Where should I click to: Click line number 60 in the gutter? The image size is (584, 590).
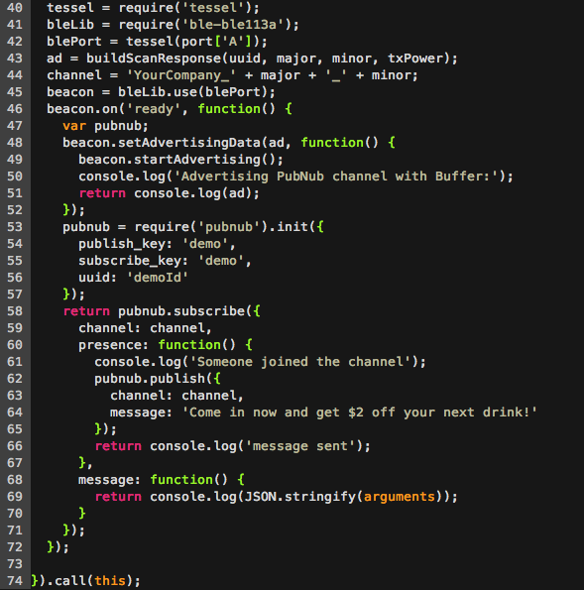coord(15,345)
